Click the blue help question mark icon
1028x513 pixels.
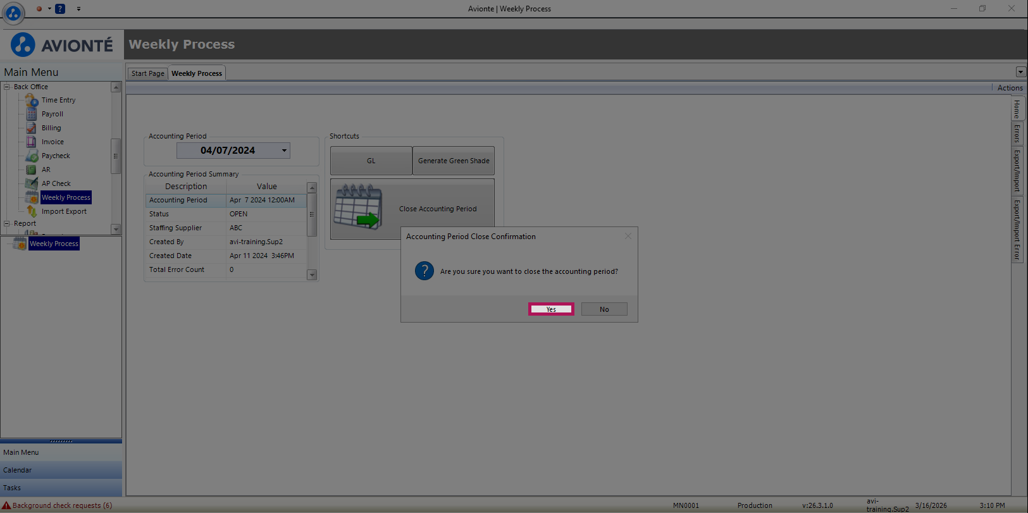pos(60,9)
